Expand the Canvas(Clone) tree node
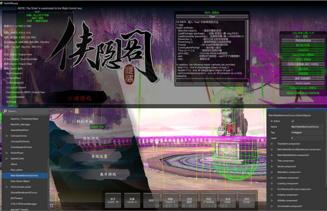Screen dimensions: 327x211 [x=7, y=136]
